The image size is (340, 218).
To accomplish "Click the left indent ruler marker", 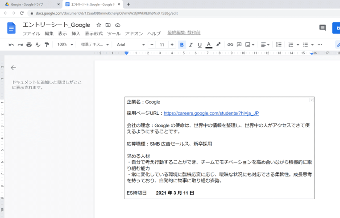I will point(126,53).
